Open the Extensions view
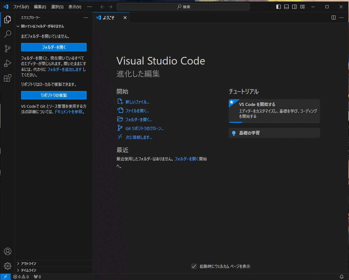The image size is (349, 280). [7, 78]
